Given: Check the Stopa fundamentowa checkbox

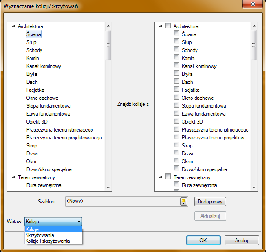Looking at the screenshot, I should point(177,105).
